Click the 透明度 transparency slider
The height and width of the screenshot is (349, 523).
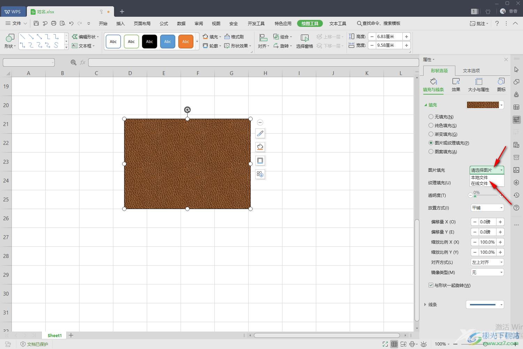pos(486,195)
